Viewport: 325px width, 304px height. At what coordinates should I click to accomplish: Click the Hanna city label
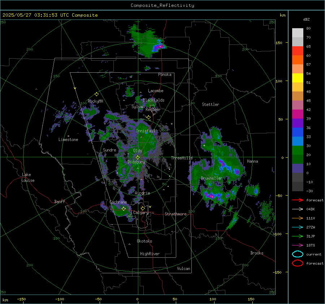[x=252, y=161]
